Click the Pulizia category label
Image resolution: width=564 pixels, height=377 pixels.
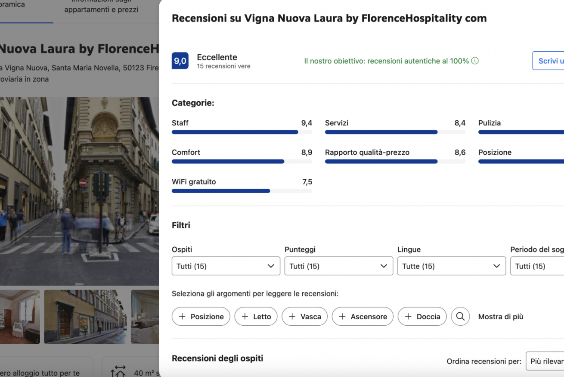[490, 123]
